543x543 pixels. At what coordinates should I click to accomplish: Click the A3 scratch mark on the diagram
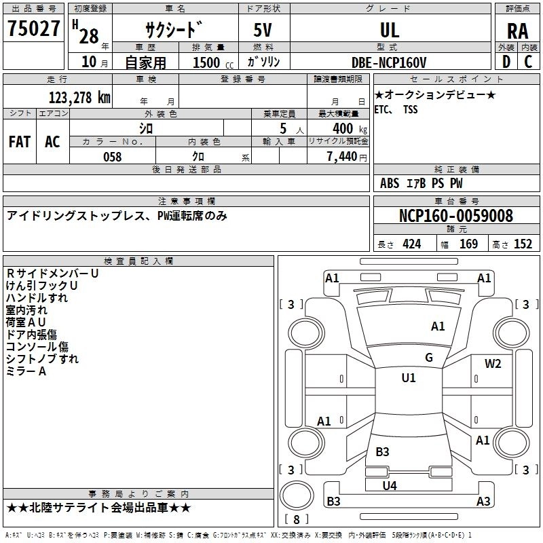[x=483, y=502]
